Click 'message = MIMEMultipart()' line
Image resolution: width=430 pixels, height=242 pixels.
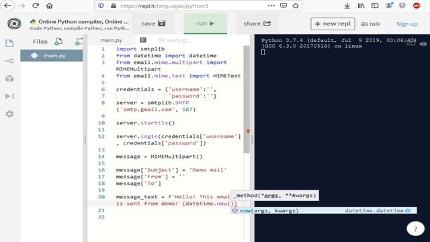pyautogui.click(x=159, y=157)
